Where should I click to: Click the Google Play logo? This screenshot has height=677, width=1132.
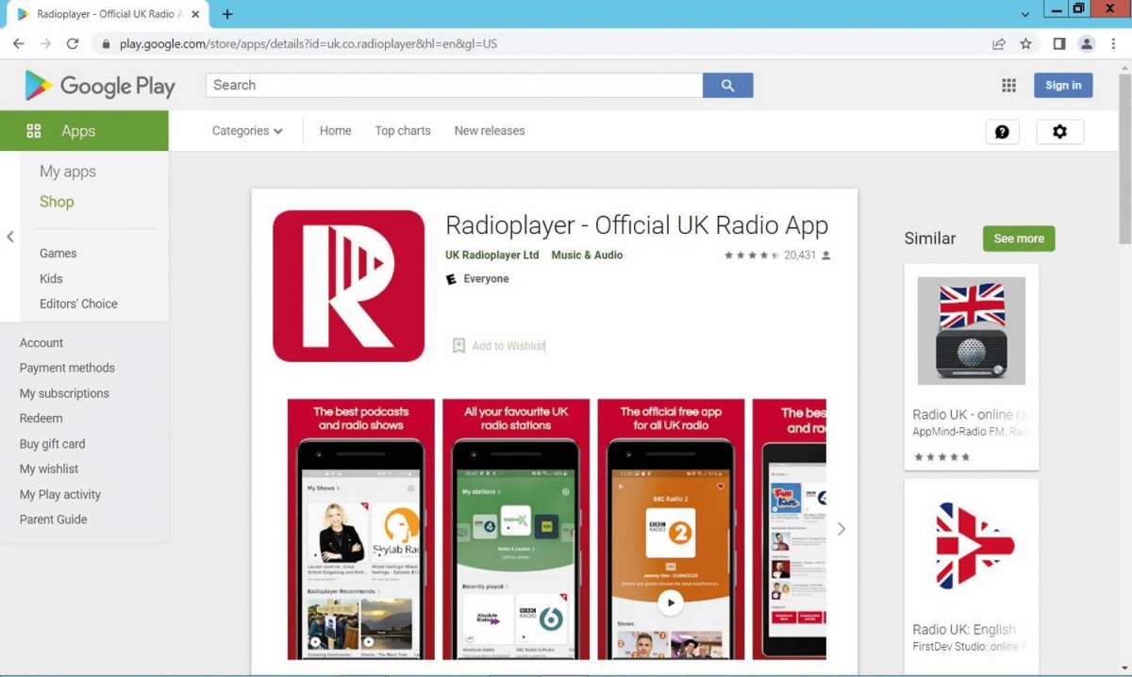pos(100,86)
